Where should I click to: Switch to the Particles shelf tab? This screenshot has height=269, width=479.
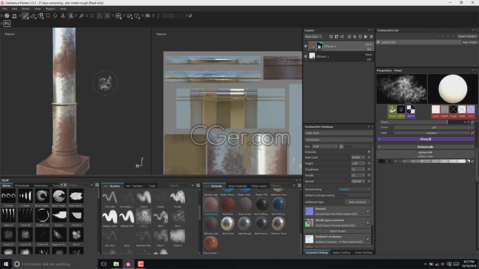[135, 186]
